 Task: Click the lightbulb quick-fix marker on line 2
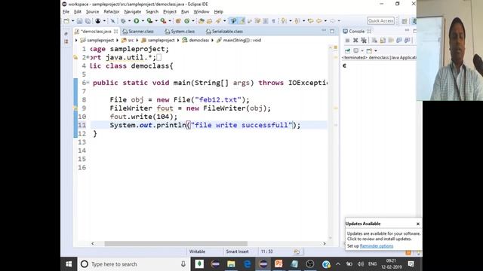(x=75, y=57)
